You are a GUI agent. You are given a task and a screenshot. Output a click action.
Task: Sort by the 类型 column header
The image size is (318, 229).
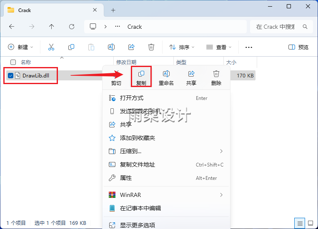pos(181,62)
